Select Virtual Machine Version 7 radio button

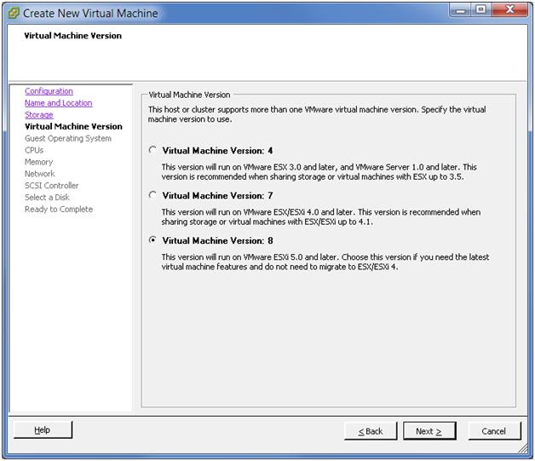(152, 195)
